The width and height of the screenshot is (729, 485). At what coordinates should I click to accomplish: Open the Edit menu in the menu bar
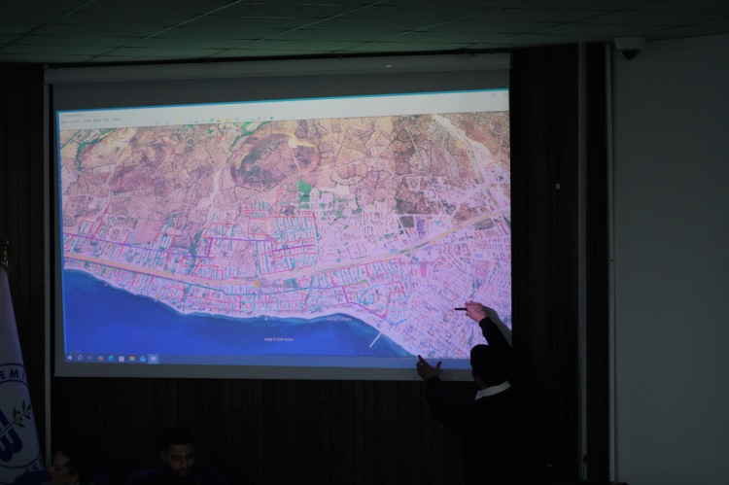tap(74, 120)
